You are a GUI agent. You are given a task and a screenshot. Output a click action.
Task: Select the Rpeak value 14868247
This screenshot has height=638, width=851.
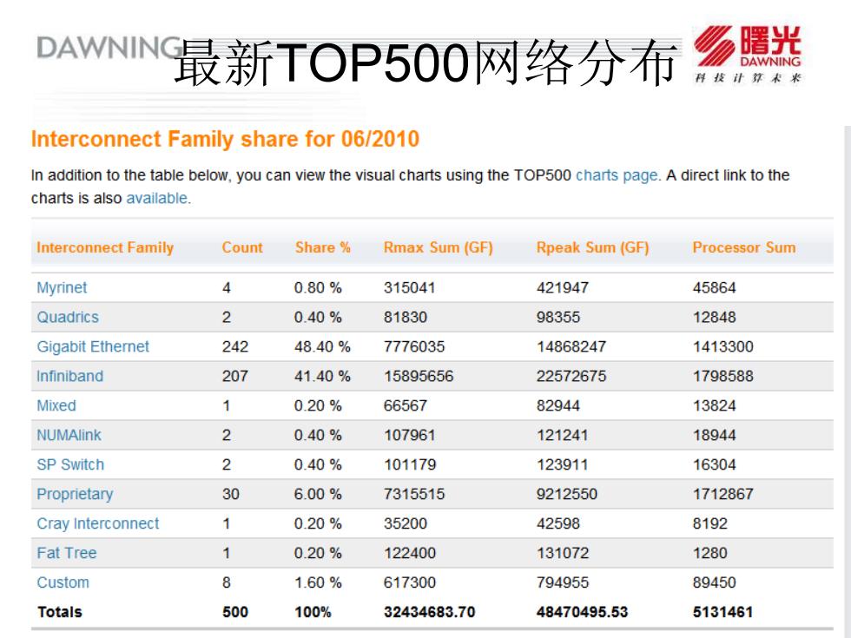click(571, 346)
